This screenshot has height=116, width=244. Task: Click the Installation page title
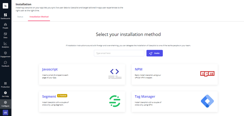point(23,4)
